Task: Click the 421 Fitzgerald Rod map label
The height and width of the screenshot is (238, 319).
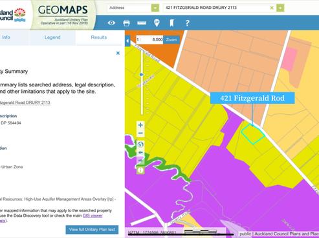Action: click(252, 98)
